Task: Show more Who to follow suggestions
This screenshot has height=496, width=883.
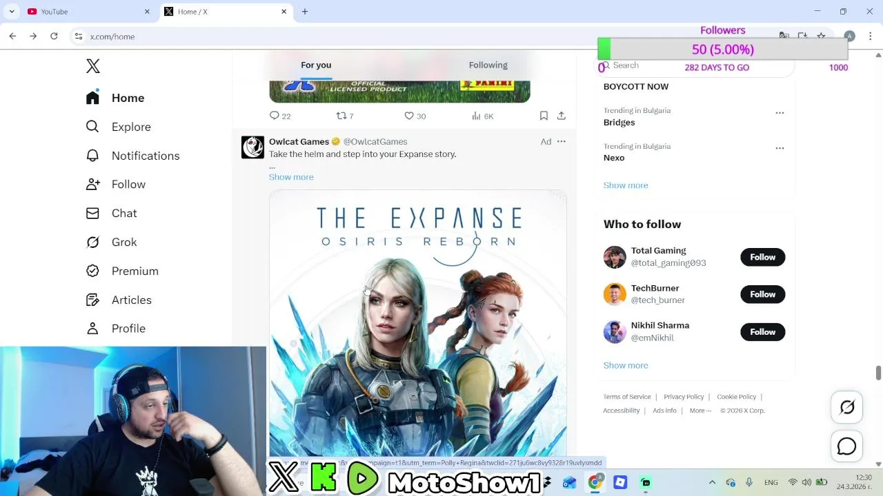Action: pos(626,365)
